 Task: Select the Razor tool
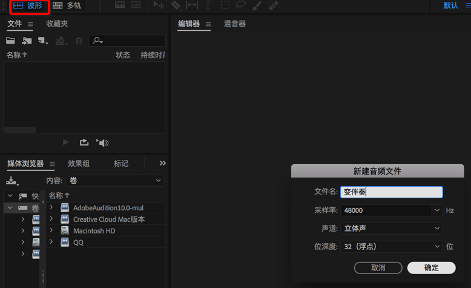click(176, 5)
